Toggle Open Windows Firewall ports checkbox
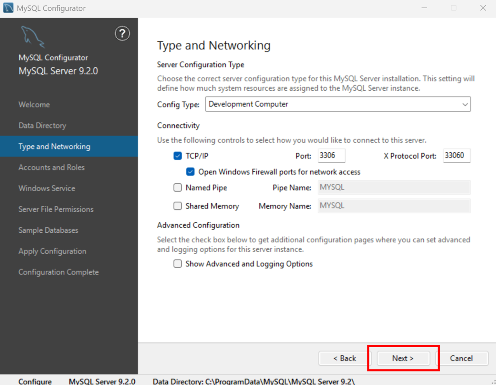This screenshot has height=385, width=496. click(190, 172)
